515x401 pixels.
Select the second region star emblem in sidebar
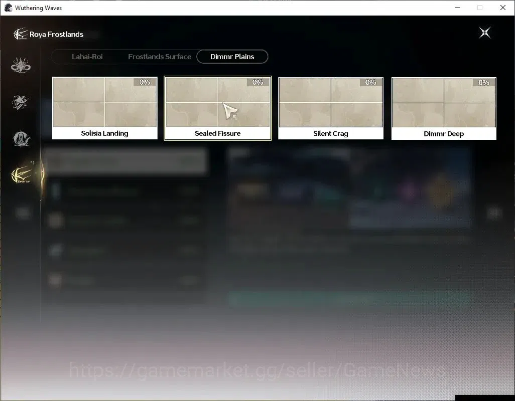(21, 102)
